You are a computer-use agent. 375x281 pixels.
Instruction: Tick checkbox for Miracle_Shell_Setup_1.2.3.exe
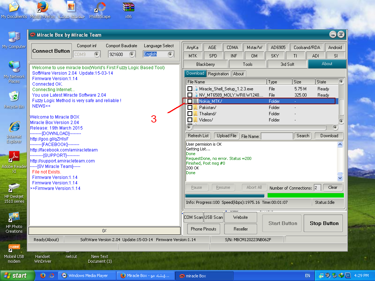190,89
